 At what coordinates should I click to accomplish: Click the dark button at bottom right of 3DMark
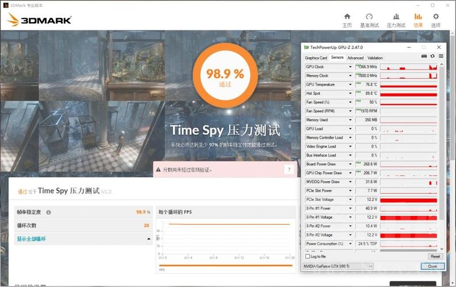tap(413, 284)
